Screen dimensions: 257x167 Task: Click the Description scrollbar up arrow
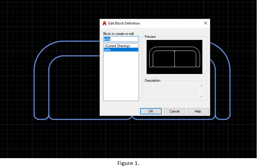click(x=201, y=86)
